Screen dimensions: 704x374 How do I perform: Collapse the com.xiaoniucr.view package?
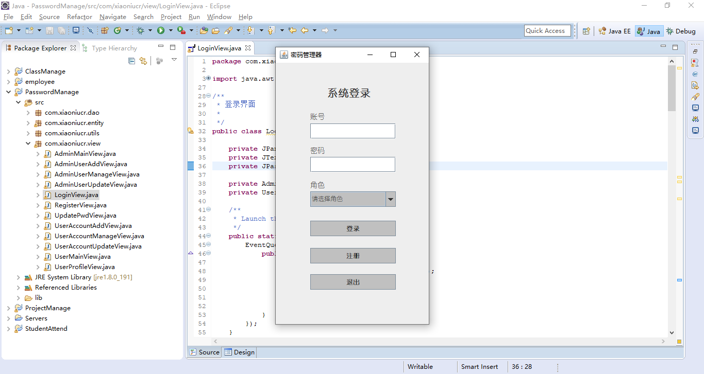coord(28,144)
